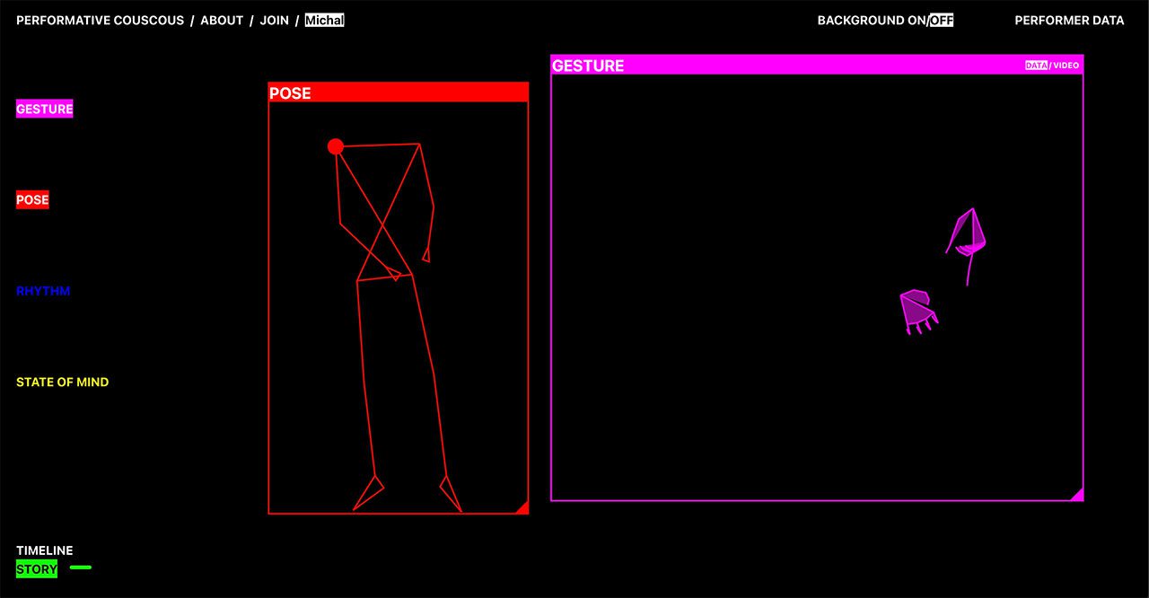Select DATA view in the GESTURE panel
The width and height of the screenshot is (1149, 598).
(1036, 66)
